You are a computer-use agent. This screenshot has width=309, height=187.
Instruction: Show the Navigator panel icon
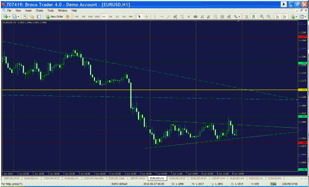click(32, 17)
